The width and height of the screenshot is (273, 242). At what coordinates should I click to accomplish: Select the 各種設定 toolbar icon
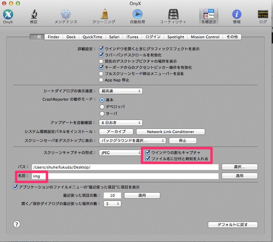click(x=209, y=16)
